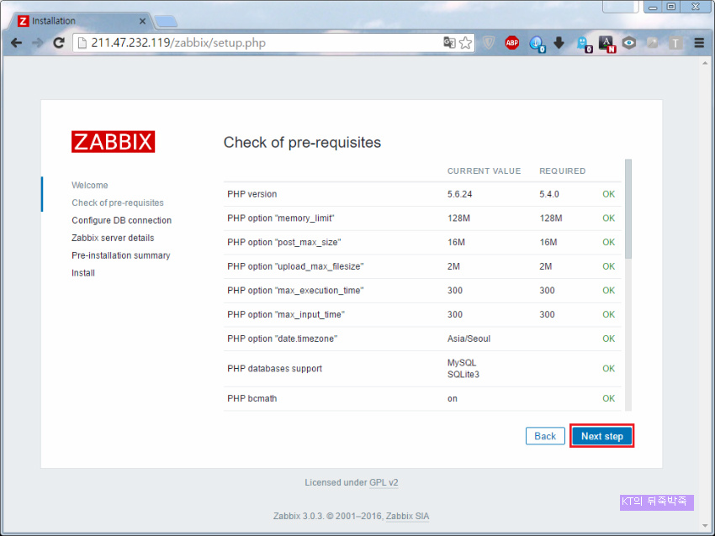
Task: Click the PHP option "upload_max_filesize" row label
Action: [x=295, y=267]
